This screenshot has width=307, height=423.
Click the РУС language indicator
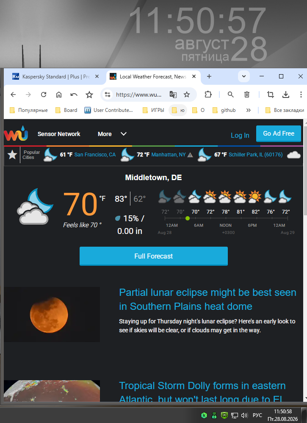pos(257,415)
